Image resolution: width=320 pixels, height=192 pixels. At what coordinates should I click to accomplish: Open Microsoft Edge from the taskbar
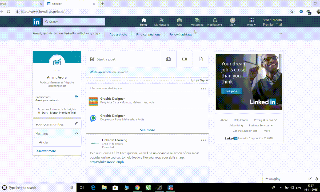click(93, 187)
